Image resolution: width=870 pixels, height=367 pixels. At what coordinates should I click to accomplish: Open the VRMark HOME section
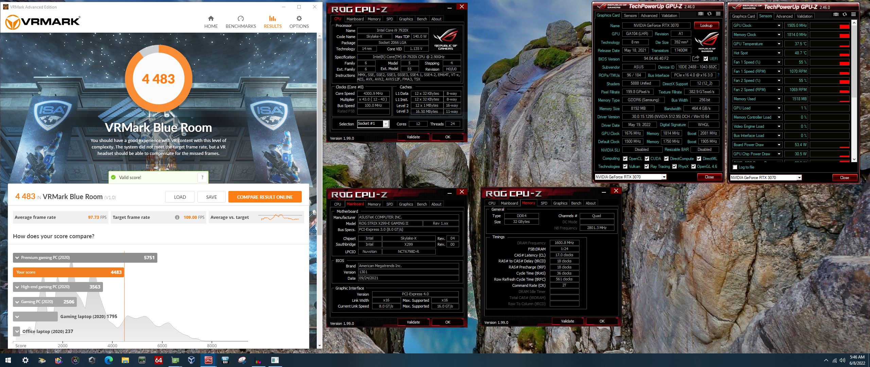coord(211,22)
